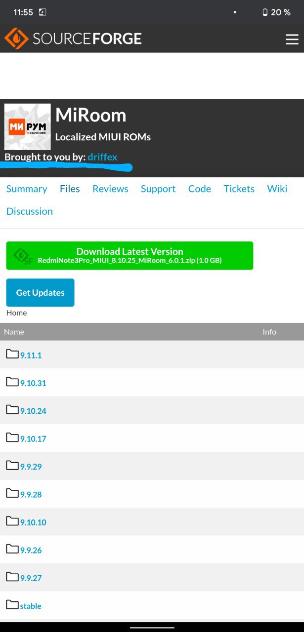Viewport: 304px width, 632px height.
Task: Tap the Get Updates button
Action: click(40, 292)
